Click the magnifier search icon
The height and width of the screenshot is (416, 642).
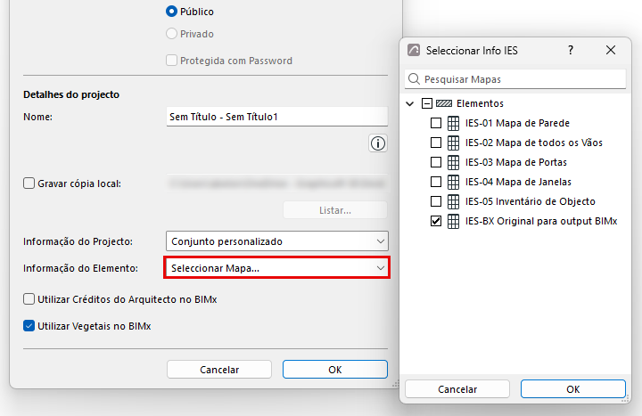click(x=414, y=79)
